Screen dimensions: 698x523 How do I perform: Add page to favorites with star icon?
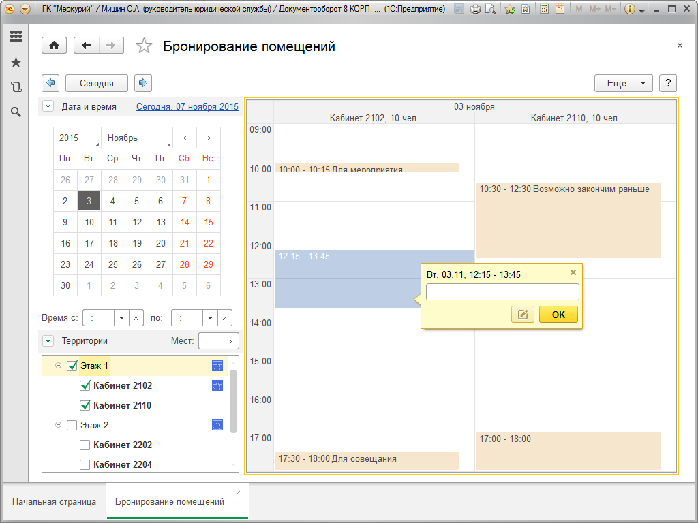tap(144, 46)
